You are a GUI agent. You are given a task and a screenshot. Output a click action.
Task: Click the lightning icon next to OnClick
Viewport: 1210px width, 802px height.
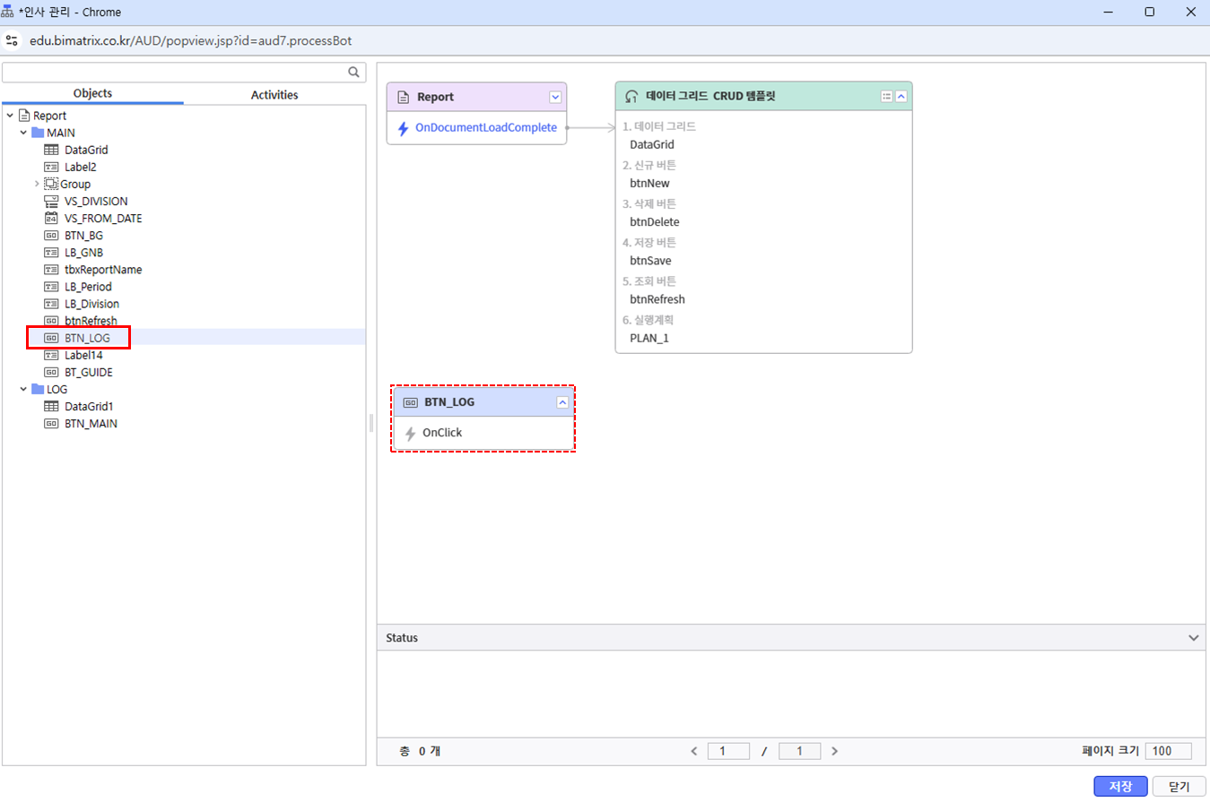[411, 433]
